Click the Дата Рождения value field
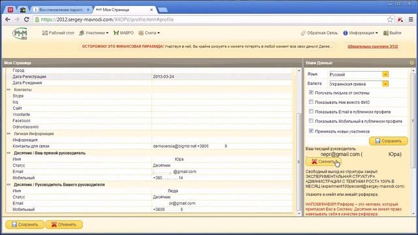The height and width of the screenshot is (235, 418). tap(222, 83)
